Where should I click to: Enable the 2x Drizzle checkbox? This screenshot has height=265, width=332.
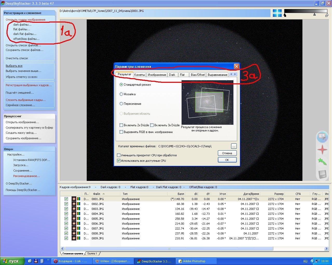[x=121, y=125]
